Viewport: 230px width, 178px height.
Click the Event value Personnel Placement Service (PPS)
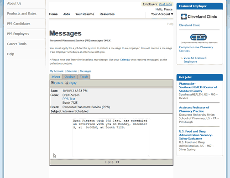[86, 107]
